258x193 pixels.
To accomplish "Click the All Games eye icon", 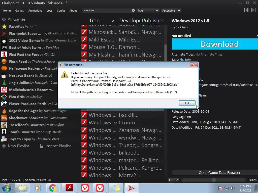I will [x=4, y=19].
